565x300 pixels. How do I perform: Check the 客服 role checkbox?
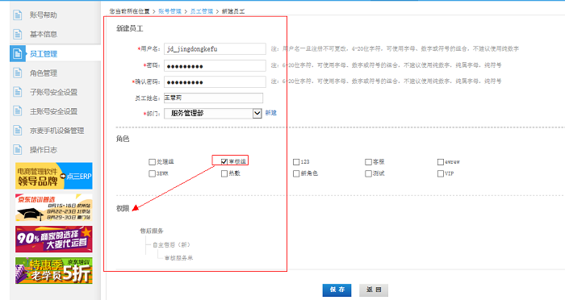click(x=368, y=162)
